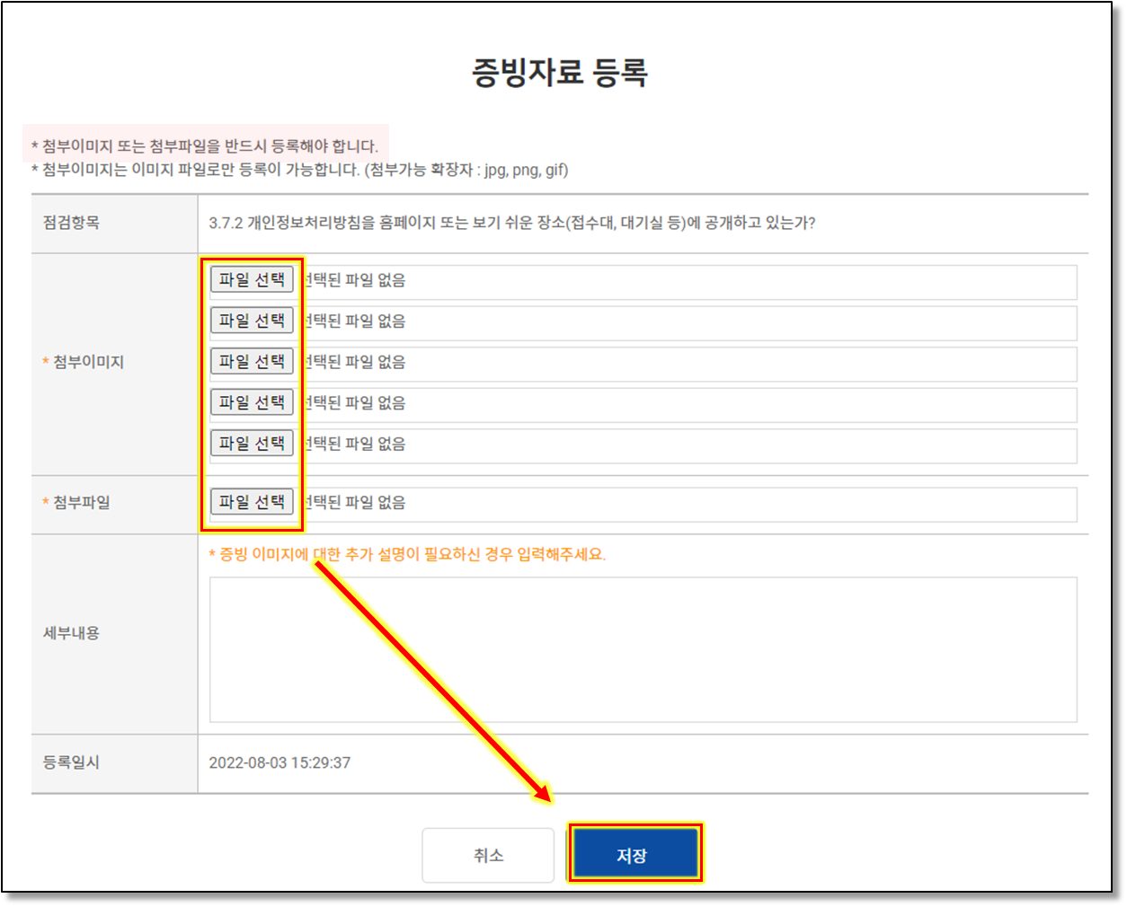Click the 증빙자료 등록 page title
Viewport: 1127px width, 907px height.
click(560, 73)
